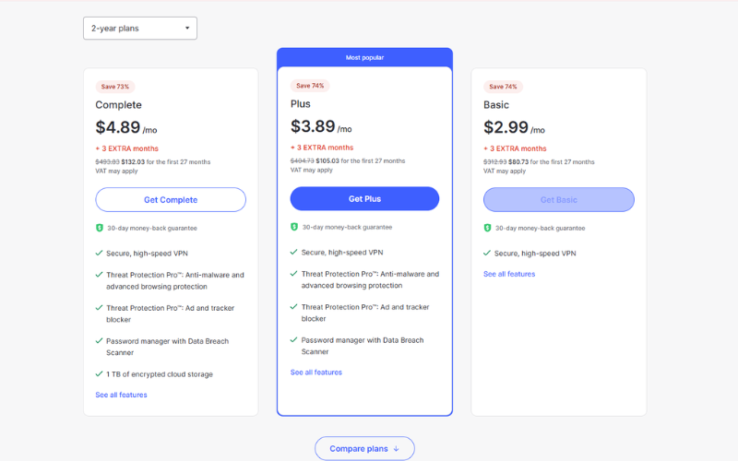
Task: Click Plus's Ad and tracker blocker text
Action: (365, 313)
